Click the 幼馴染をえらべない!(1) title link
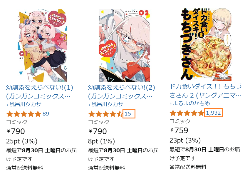The image size is (250, 179). [40, 92]
